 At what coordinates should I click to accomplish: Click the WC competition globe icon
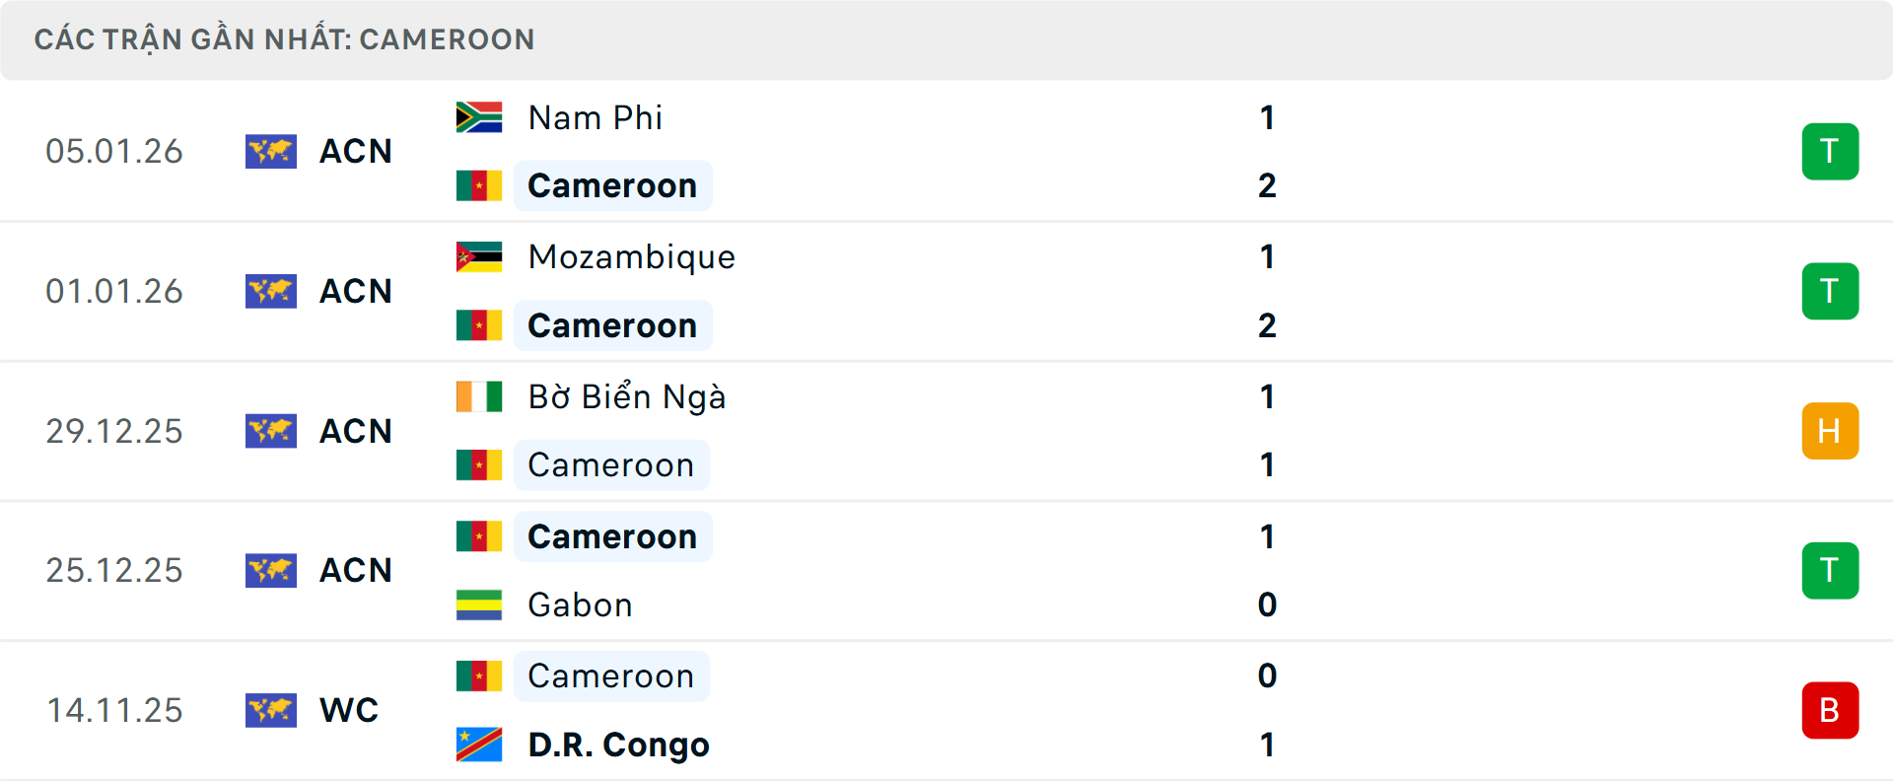(x=271, y=710)
